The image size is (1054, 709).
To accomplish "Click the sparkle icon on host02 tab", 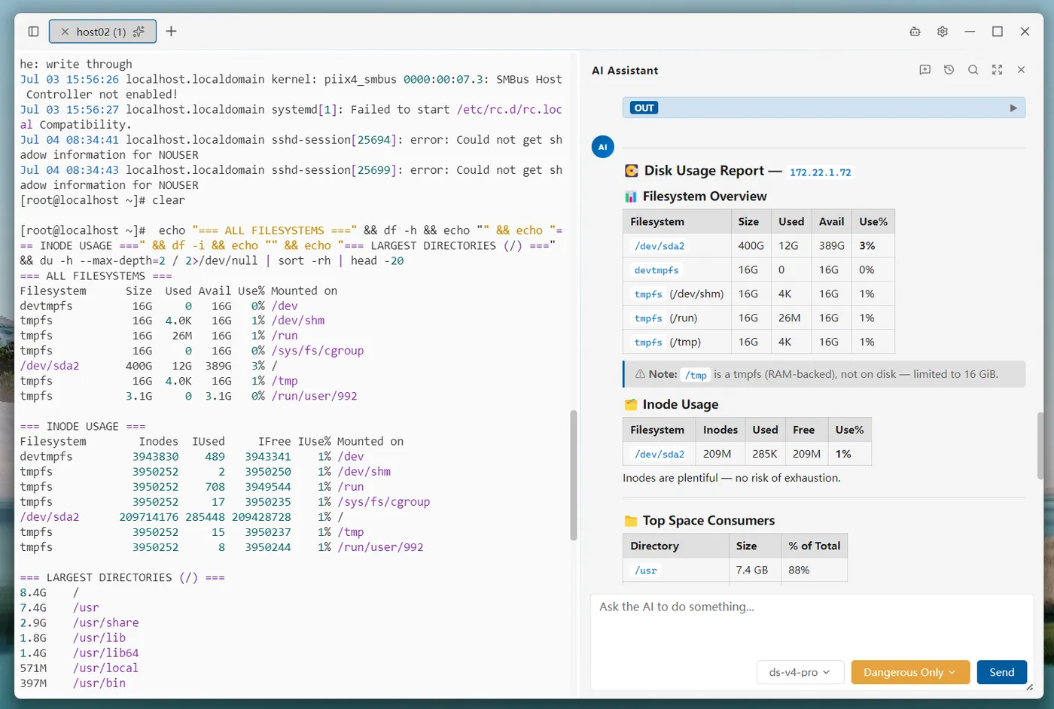I will [x=139, y=32].
